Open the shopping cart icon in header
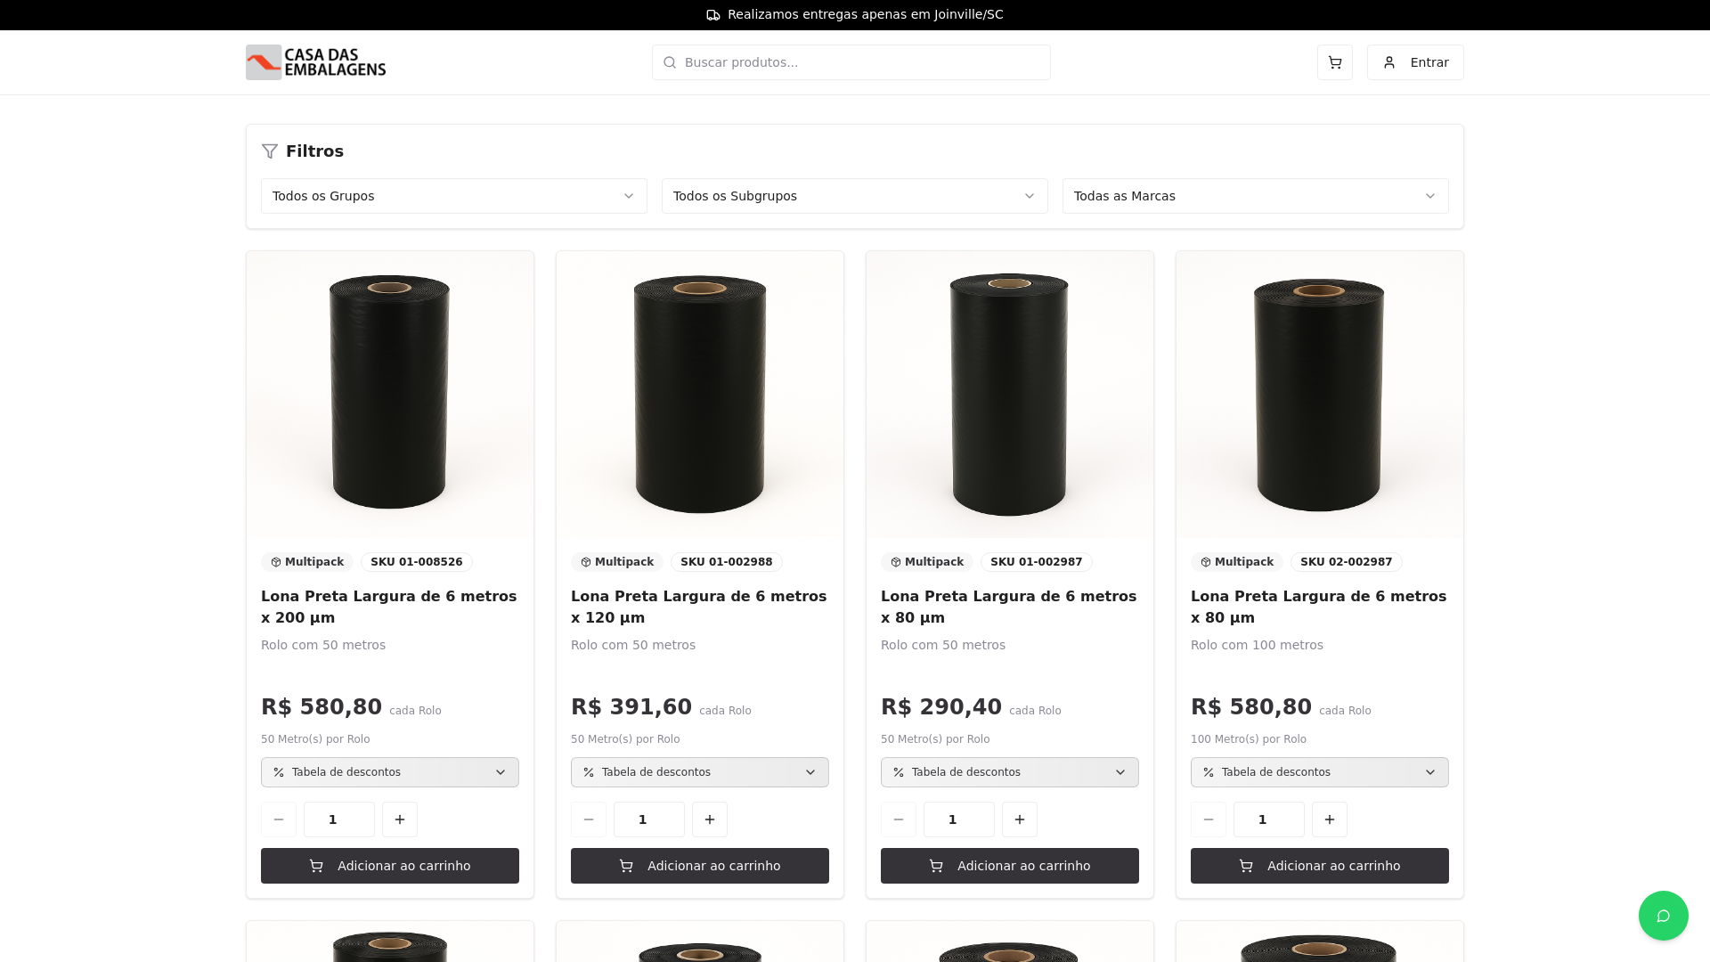 pos(1334,62)
